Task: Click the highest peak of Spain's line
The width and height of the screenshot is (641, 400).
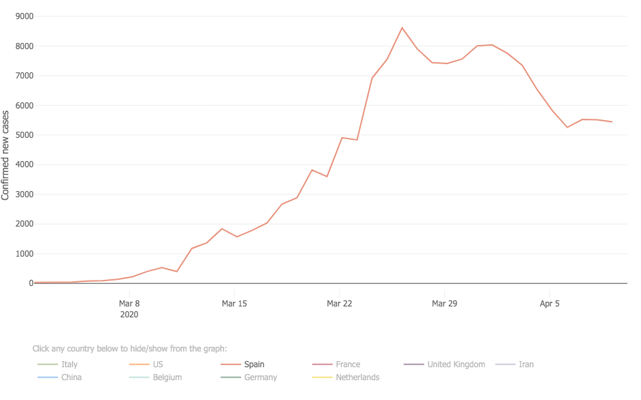Action: pyautogui.click(x=402, y=28)
